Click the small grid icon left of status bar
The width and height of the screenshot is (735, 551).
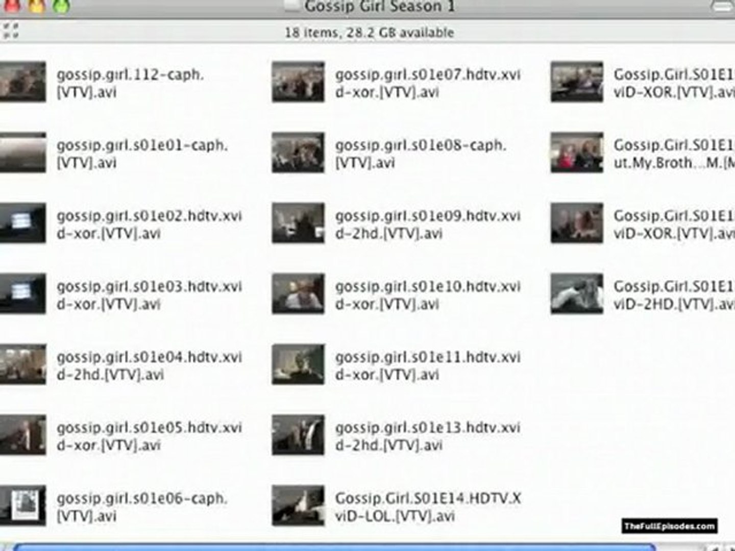pos(11,31)
